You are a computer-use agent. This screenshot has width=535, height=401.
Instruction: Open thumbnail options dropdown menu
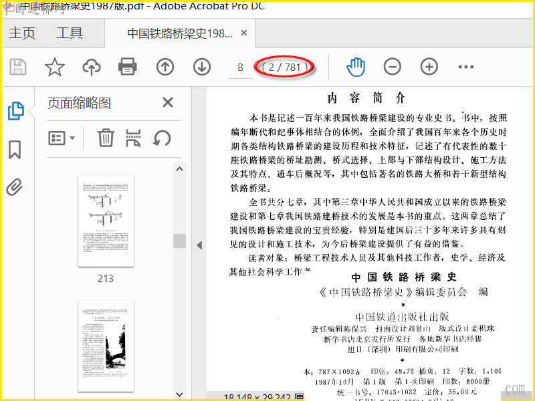point(62,138)
